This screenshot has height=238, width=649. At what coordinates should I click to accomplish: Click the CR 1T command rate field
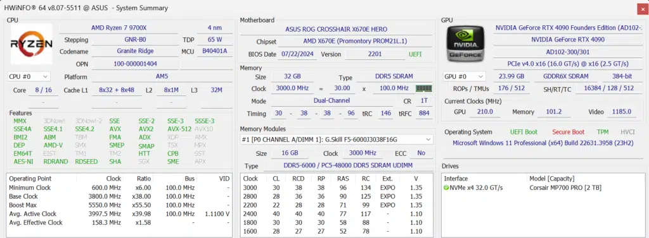pyautogui.click(x=423, y=100)
